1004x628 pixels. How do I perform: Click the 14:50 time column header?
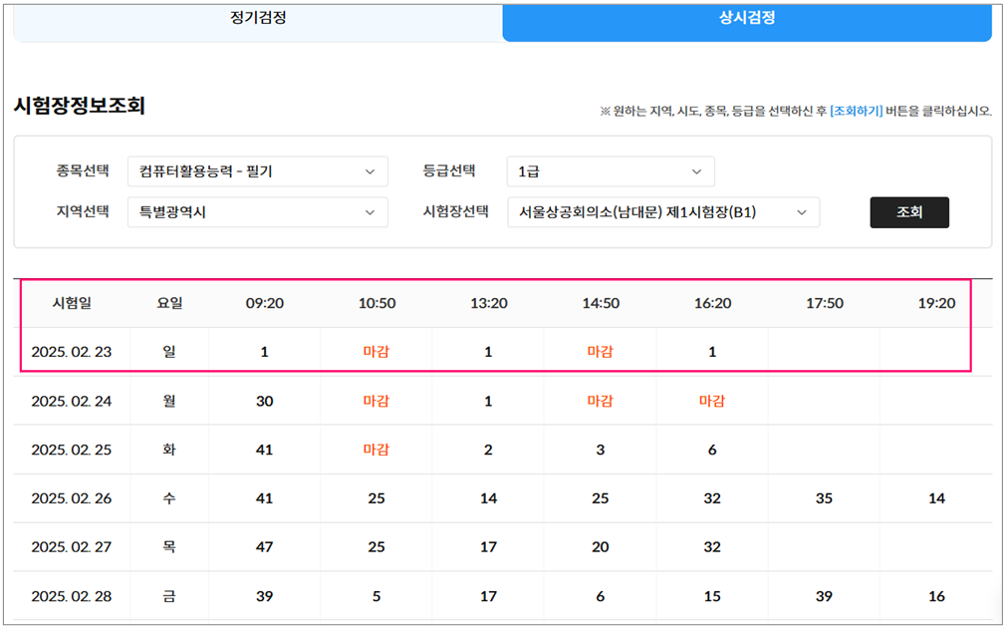pyautogui.click(x=601, y=303)
